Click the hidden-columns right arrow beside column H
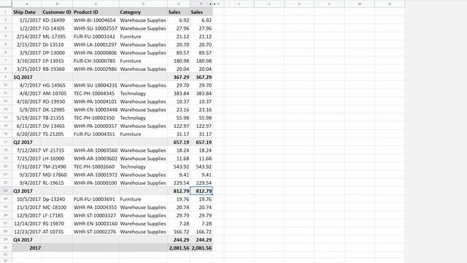 [215, 4]
